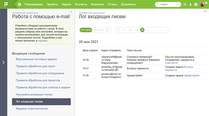Click the Тема письма column header
The width and height of the screenshot is (209, 116).
click(134, 50)
